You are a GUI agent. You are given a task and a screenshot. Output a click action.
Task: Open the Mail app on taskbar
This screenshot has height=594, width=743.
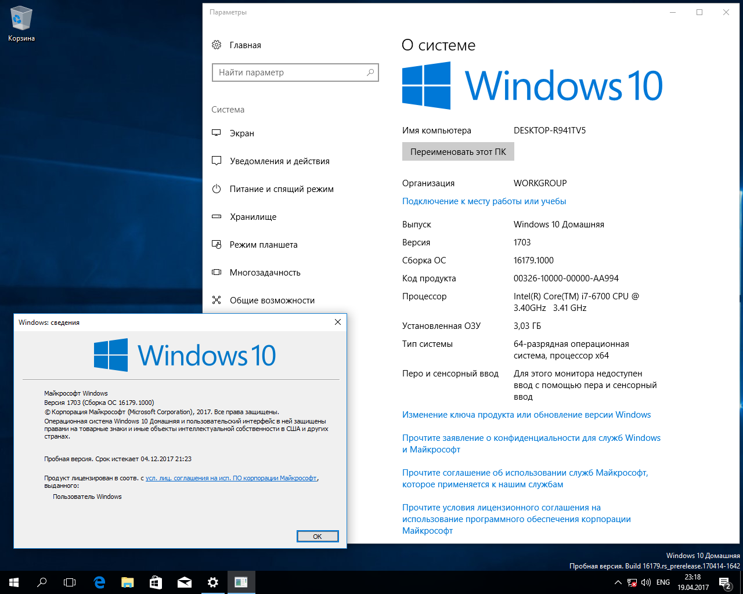pos(185,582)
